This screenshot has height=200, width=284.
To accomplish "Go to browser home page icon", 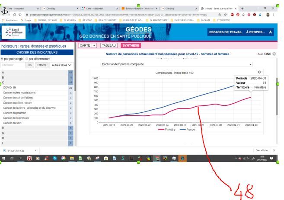I will (x=20, y=15).
